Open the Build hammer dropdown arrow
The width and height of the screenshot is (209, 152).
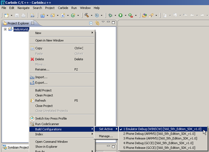tap(92, 15)
